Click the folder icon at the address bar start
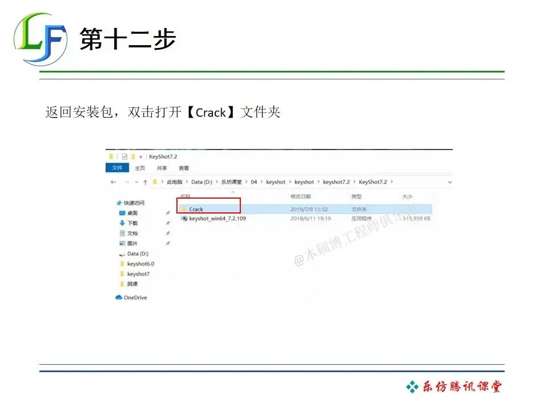 (x=155, y=182)
